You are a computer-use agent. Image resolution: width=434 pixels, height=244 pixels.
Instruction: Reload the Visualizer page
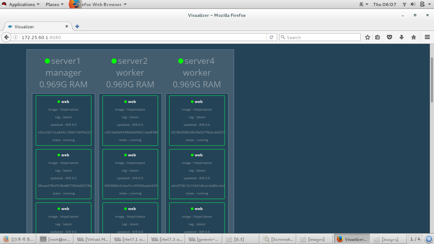pos(272,37)
